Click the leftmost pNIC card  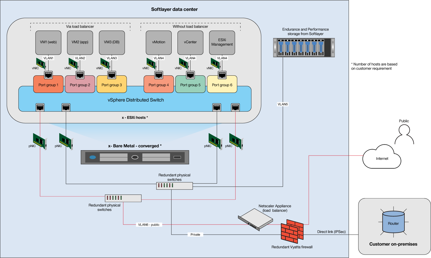tap(40, 141)
